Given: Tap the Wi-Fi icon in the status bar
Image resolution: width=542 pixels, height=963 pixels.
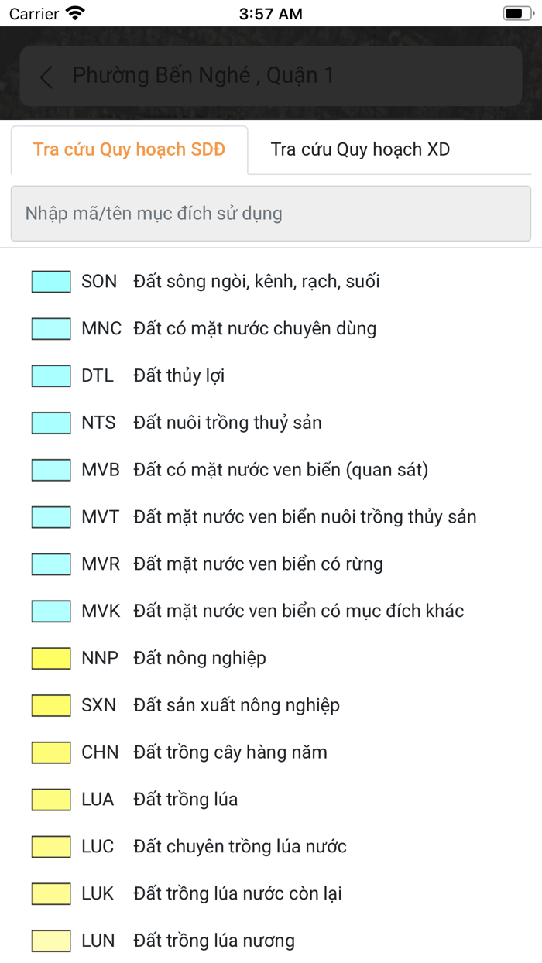Looking at the screenshot, I should [x=73, y=12].
